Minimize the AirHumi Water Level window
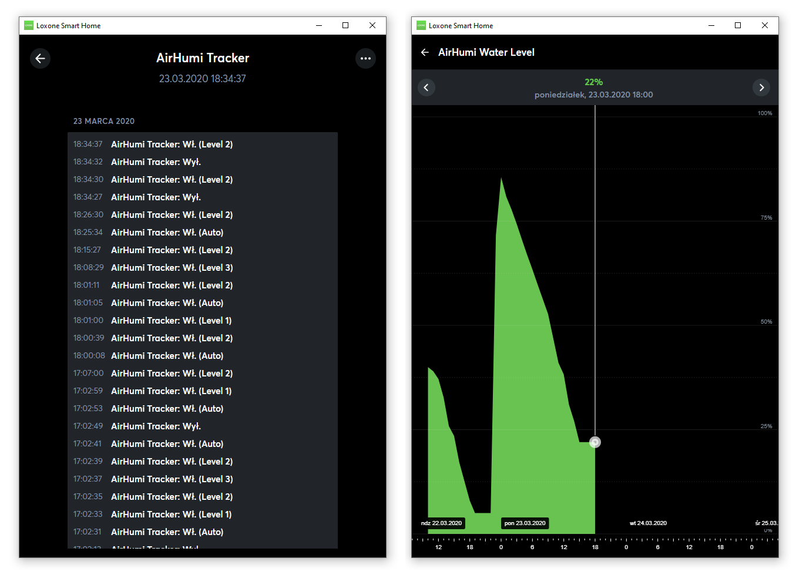 pos(711,25)
